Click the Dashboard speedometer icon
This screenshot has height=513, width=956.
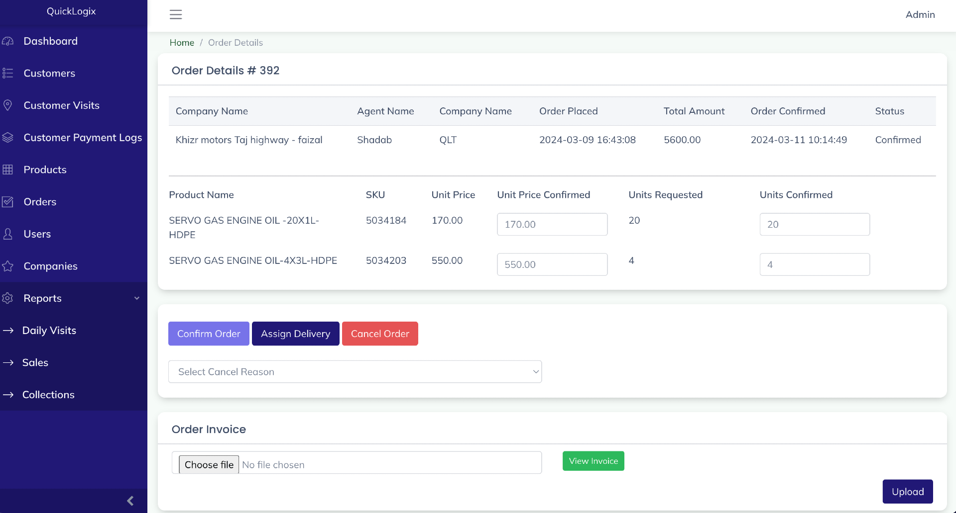tap(8, 41)
